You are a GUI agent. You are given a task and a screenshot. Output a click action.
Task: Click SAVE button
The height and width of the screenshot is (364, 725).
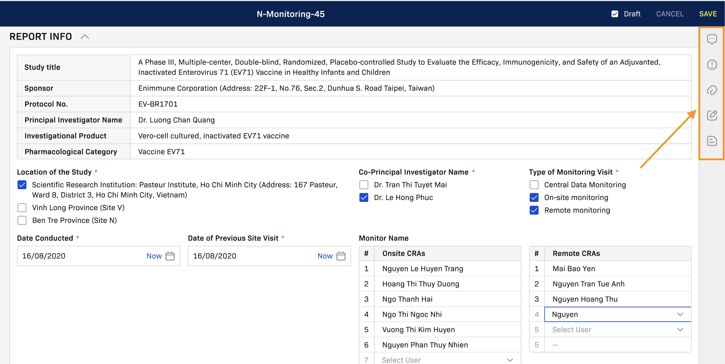(x=708, y=14)
